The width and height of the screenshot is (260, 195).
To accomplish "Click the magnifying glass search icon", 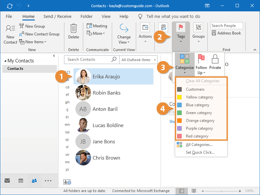I will point(114,59).
